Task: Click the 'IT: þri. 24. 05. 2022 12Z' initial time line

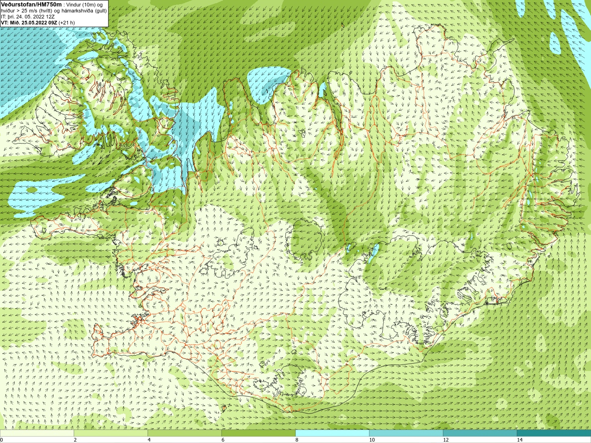Action: 28,17
